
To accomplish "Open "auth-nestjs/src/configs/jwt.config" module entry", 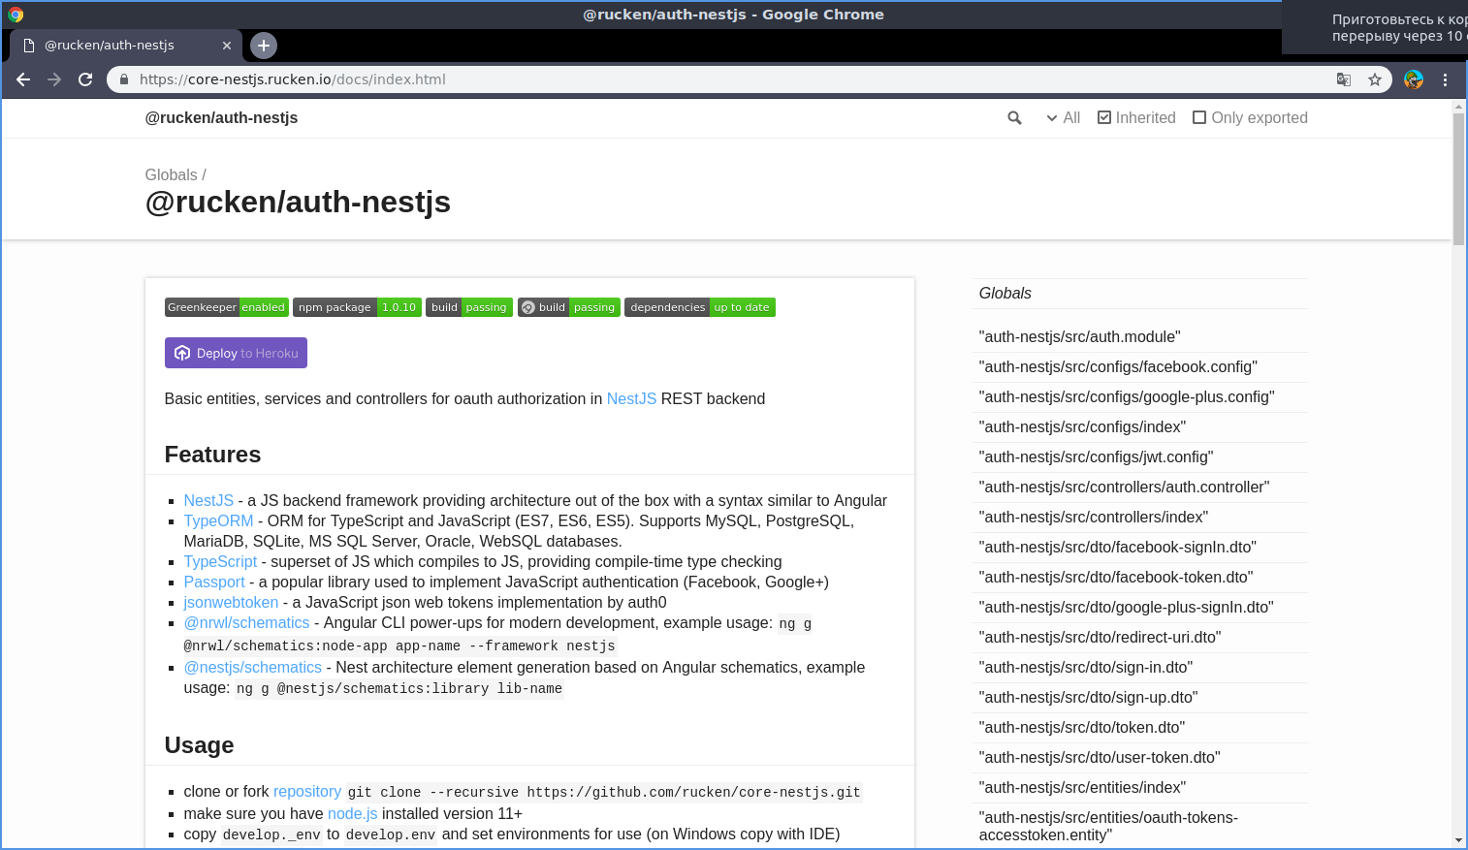I will point(1096,457).
